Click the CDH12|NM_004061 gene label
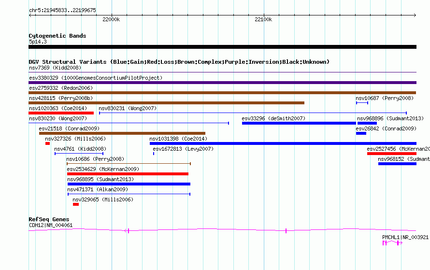 (51, 225)
